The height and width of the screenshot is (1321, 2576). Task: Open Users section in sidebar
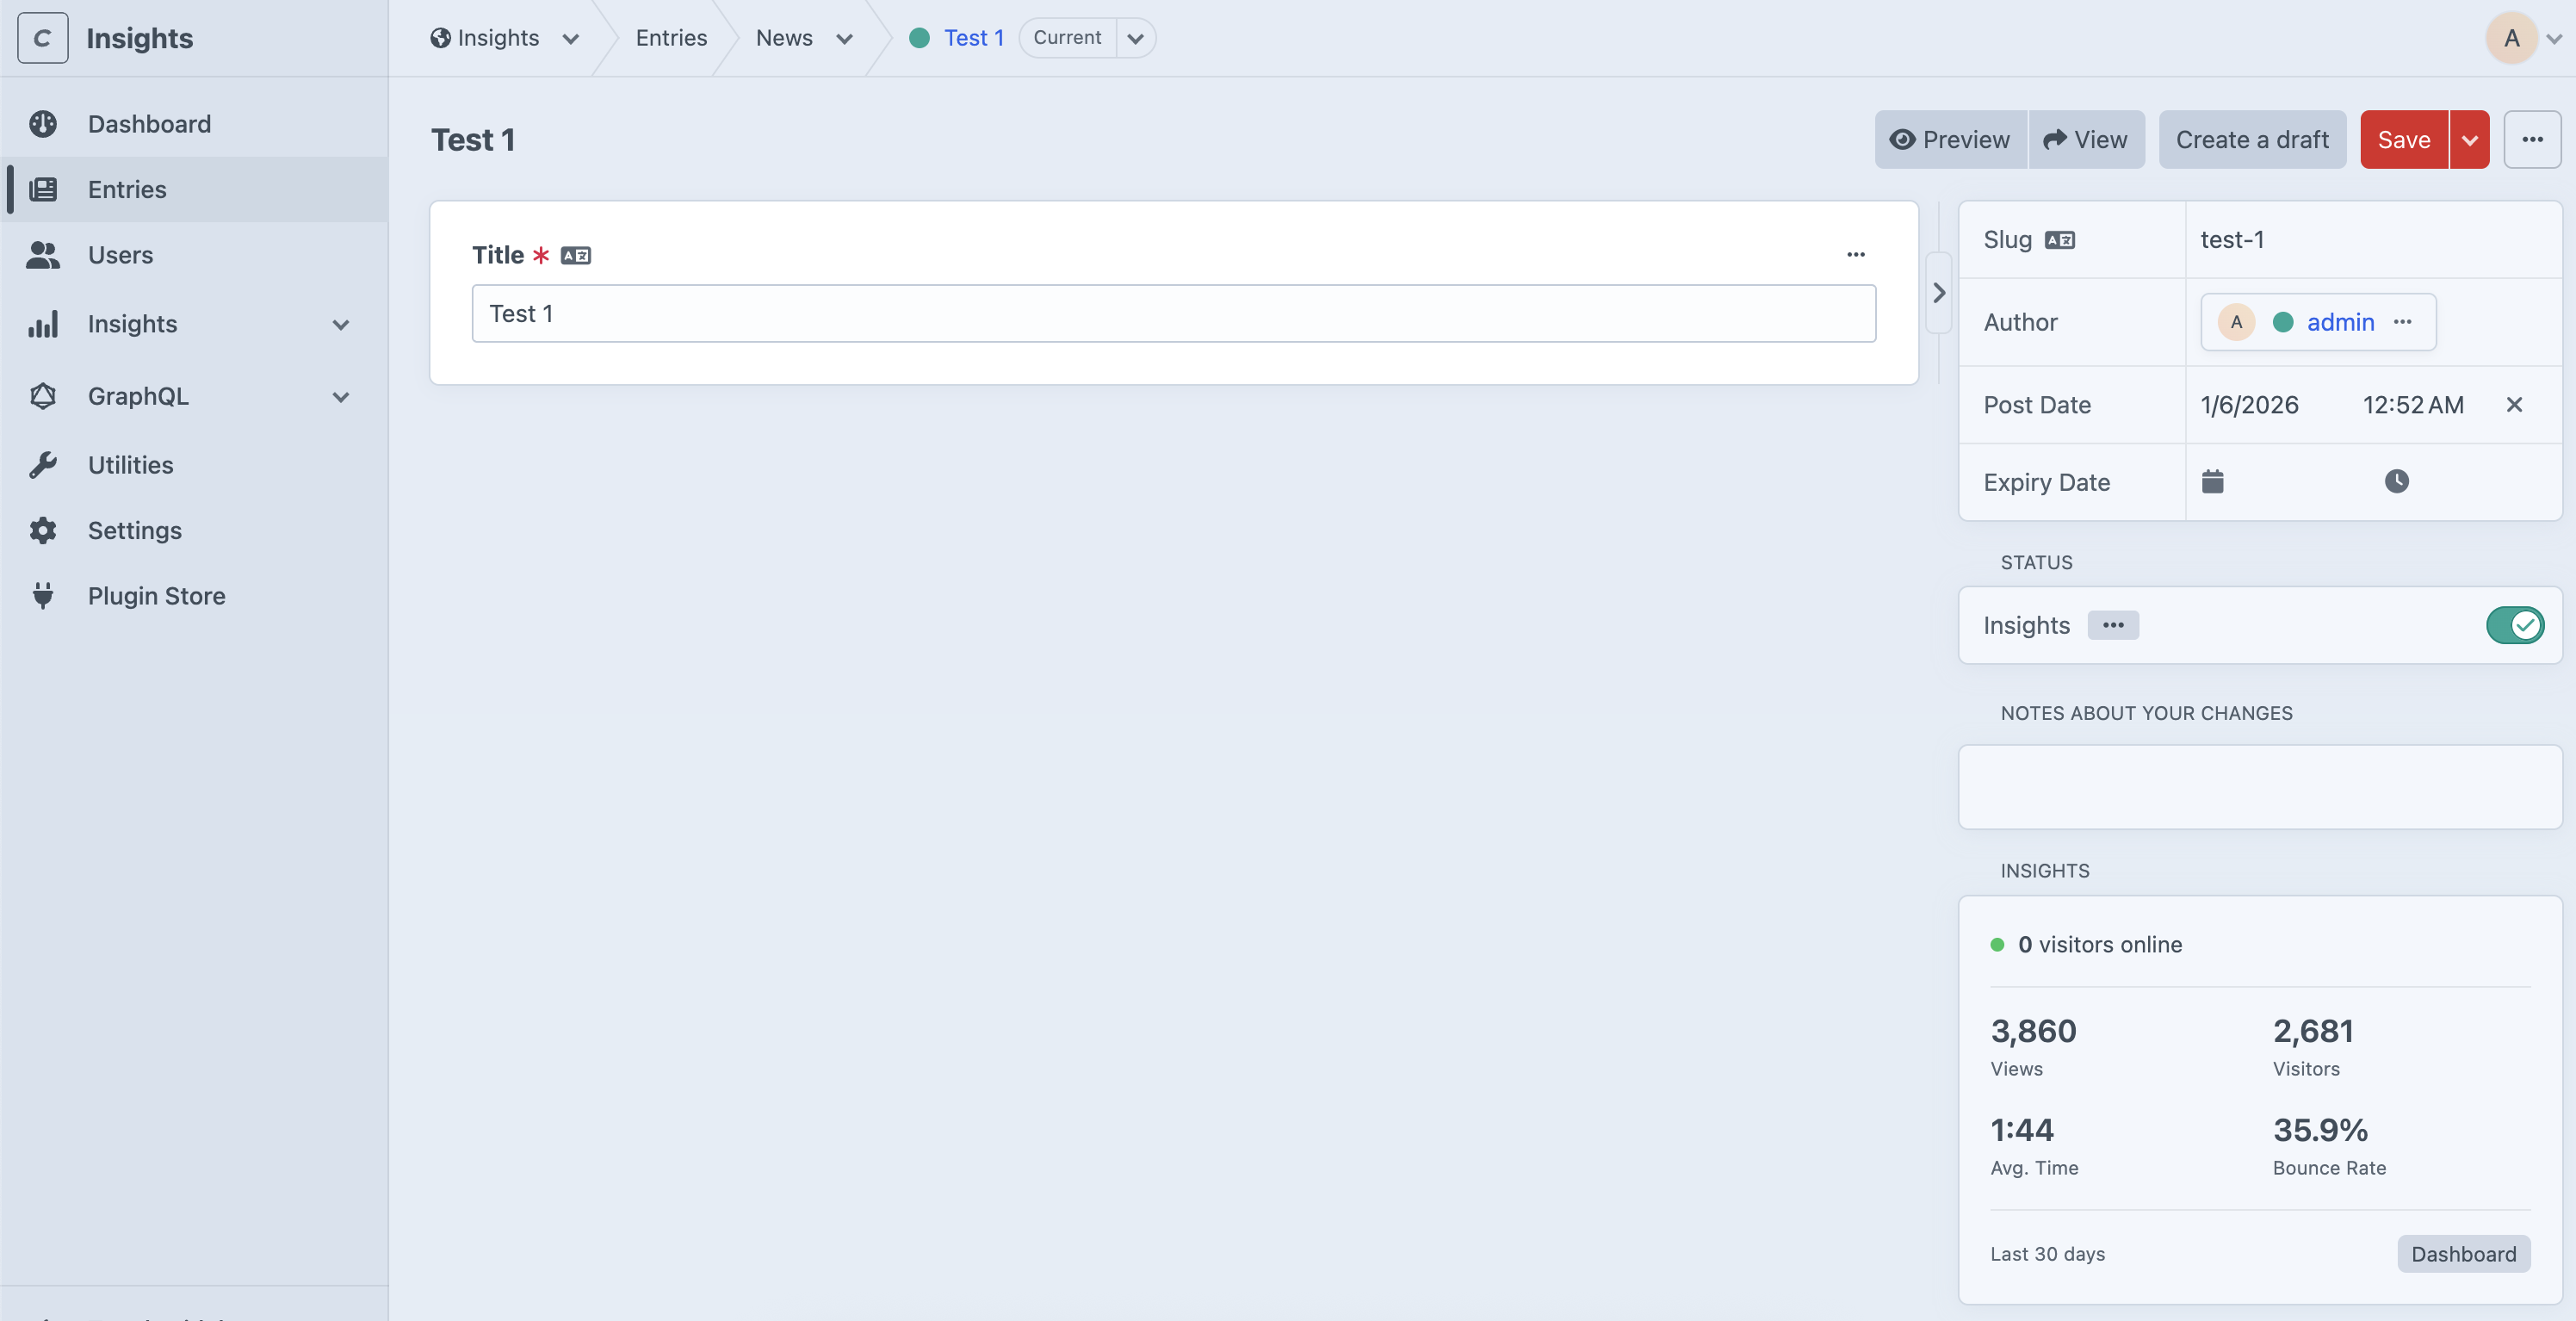120,255
